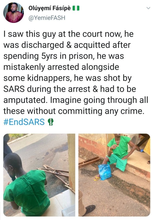Image resolution: width=152 pixels, height=220 pixels.
Task: Click the line 'mistakenly arrested alongside'
Action: (x=61, y=67)
